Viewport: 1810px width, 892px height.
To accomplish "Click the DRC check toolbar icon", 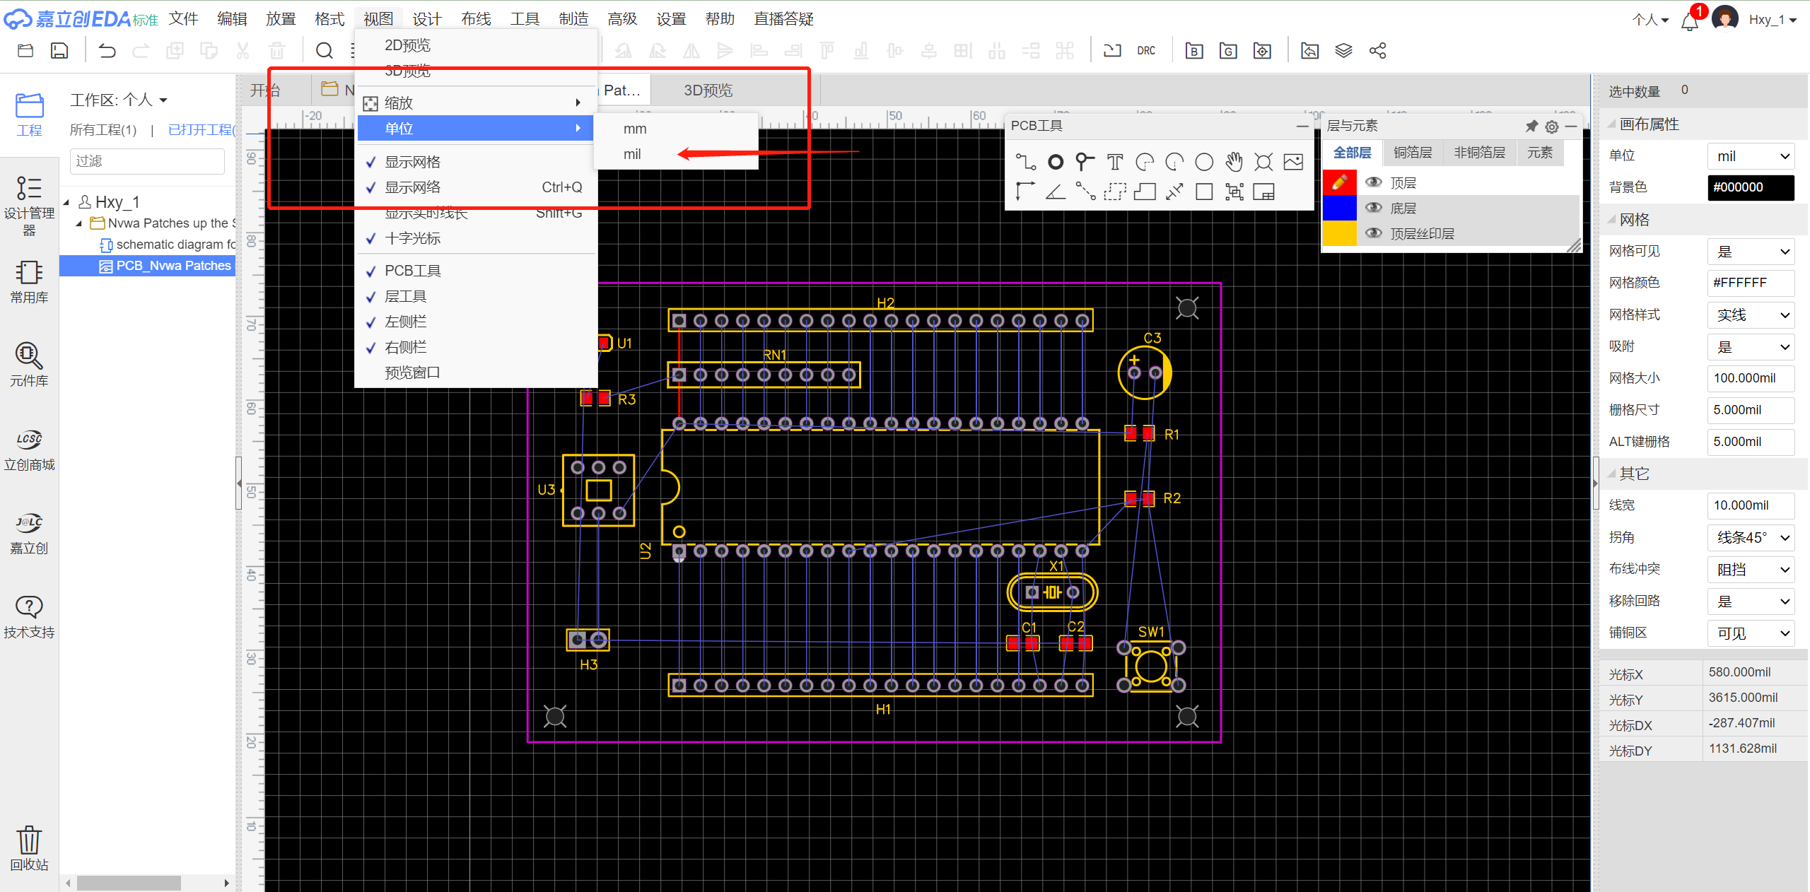I will [1146, 51].
